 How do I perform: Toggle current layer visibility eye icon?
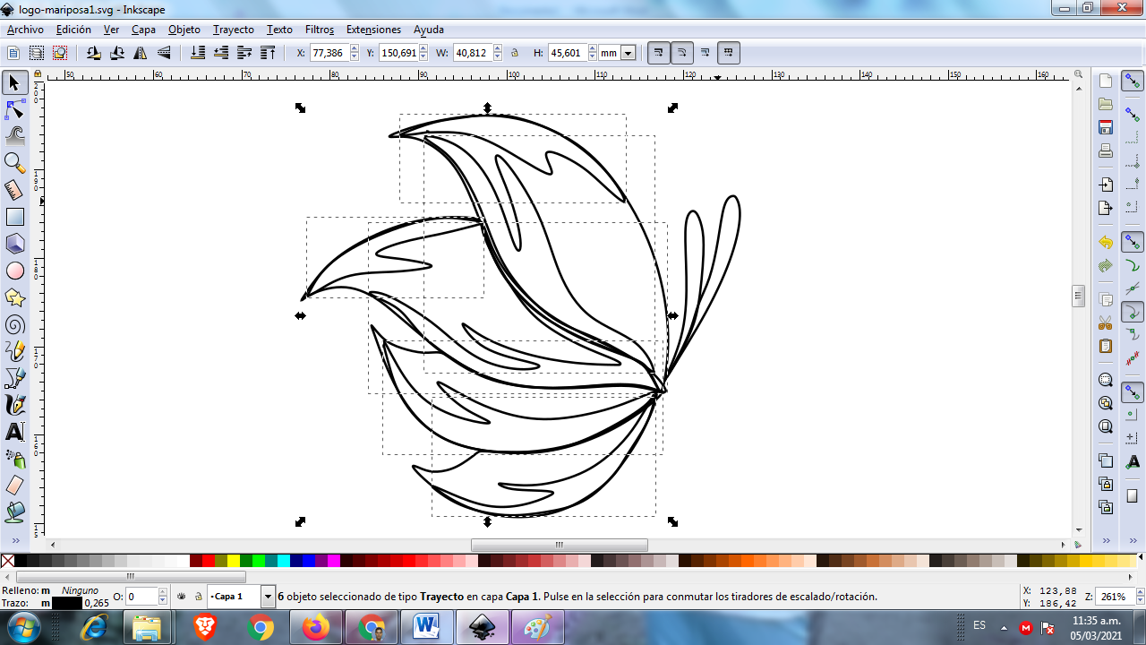182,596
